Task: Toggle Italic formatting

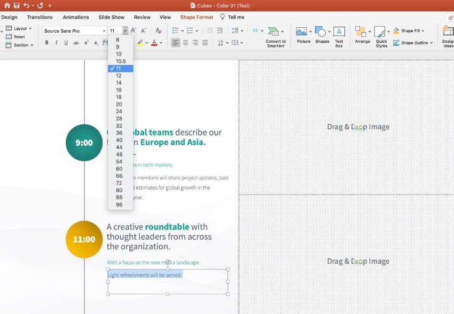Action: pyautogui.click(x=56, y=43)
